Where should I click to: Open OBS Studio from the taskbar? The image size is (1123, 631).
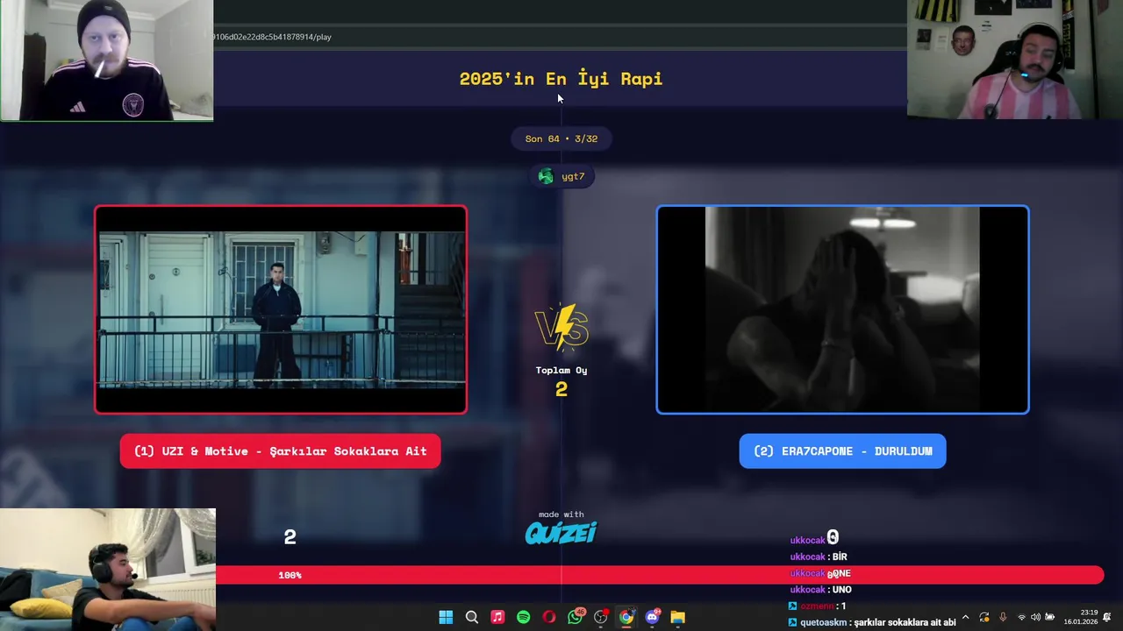(x=601, y=617)
